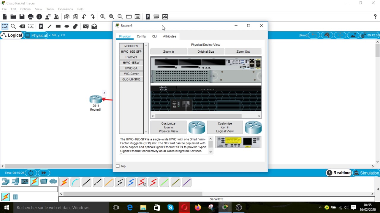
Task: Click the device view horizontal scrollbar right arrow
Action: coord(259,116)
